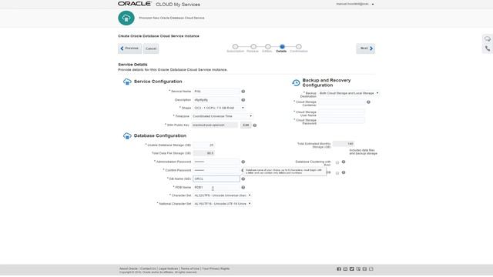
Task: Click help icon beside Cloud Storage Container
Action: pyautogui.click(x=368, y=102)
